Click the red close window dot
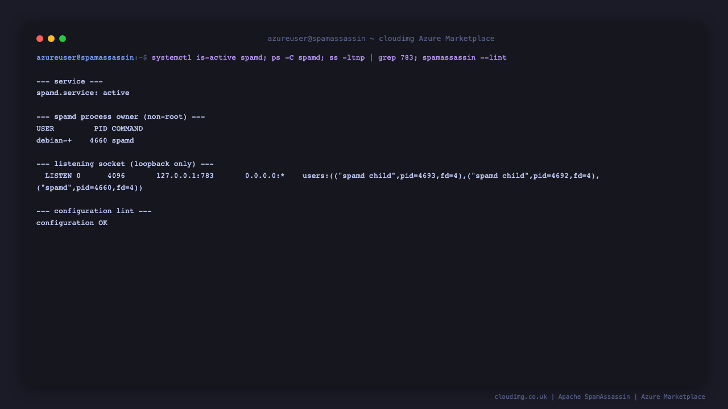Viewport: 728px width, 409px height. (40, 39)
